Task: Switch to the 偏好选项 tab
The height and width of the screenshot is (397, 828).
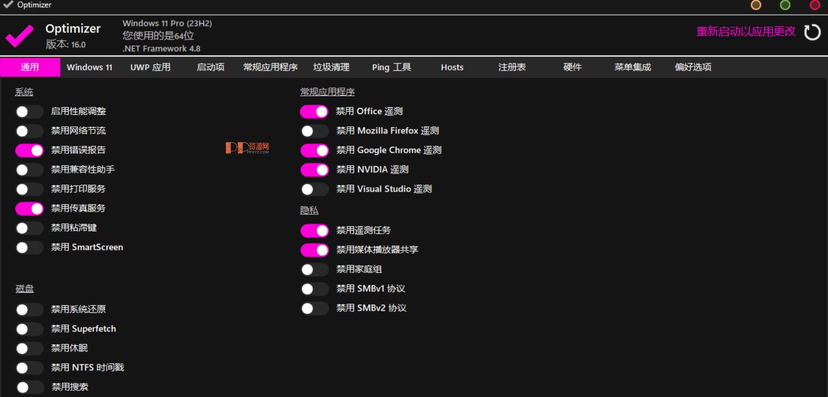Action: [692, 67]
